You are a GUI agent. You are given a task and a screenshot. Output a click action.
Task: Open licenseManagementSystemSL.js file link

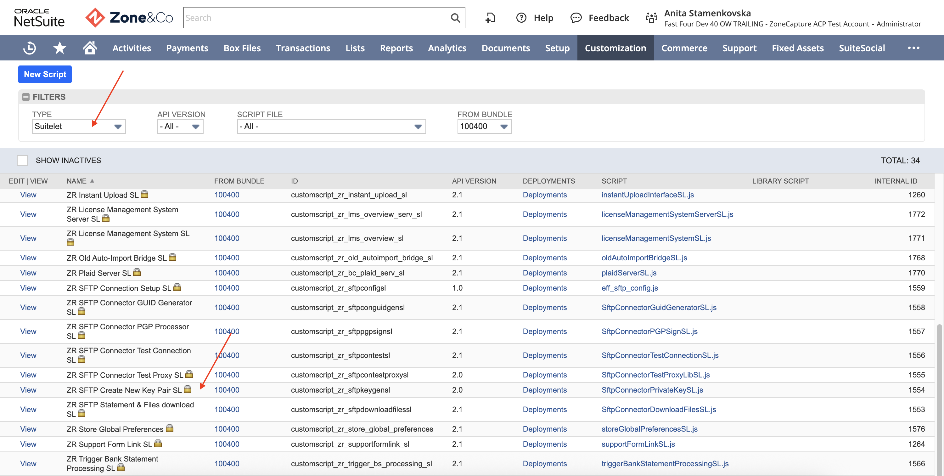(656, 238)
